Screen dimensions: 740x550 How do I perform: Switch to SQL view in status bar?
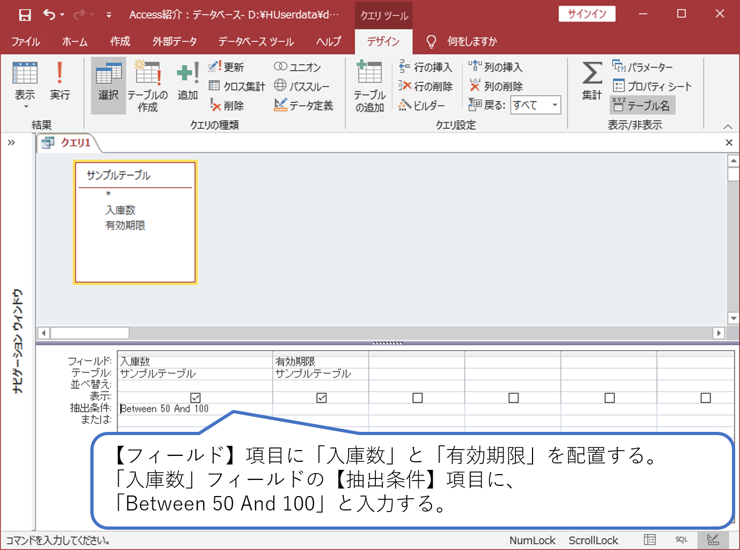[x=682, y=540]
